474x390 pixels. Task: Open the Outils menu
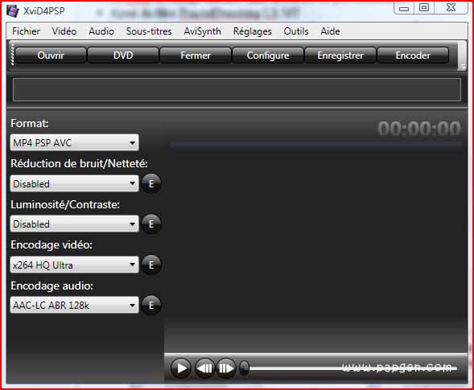pos(296,31)
